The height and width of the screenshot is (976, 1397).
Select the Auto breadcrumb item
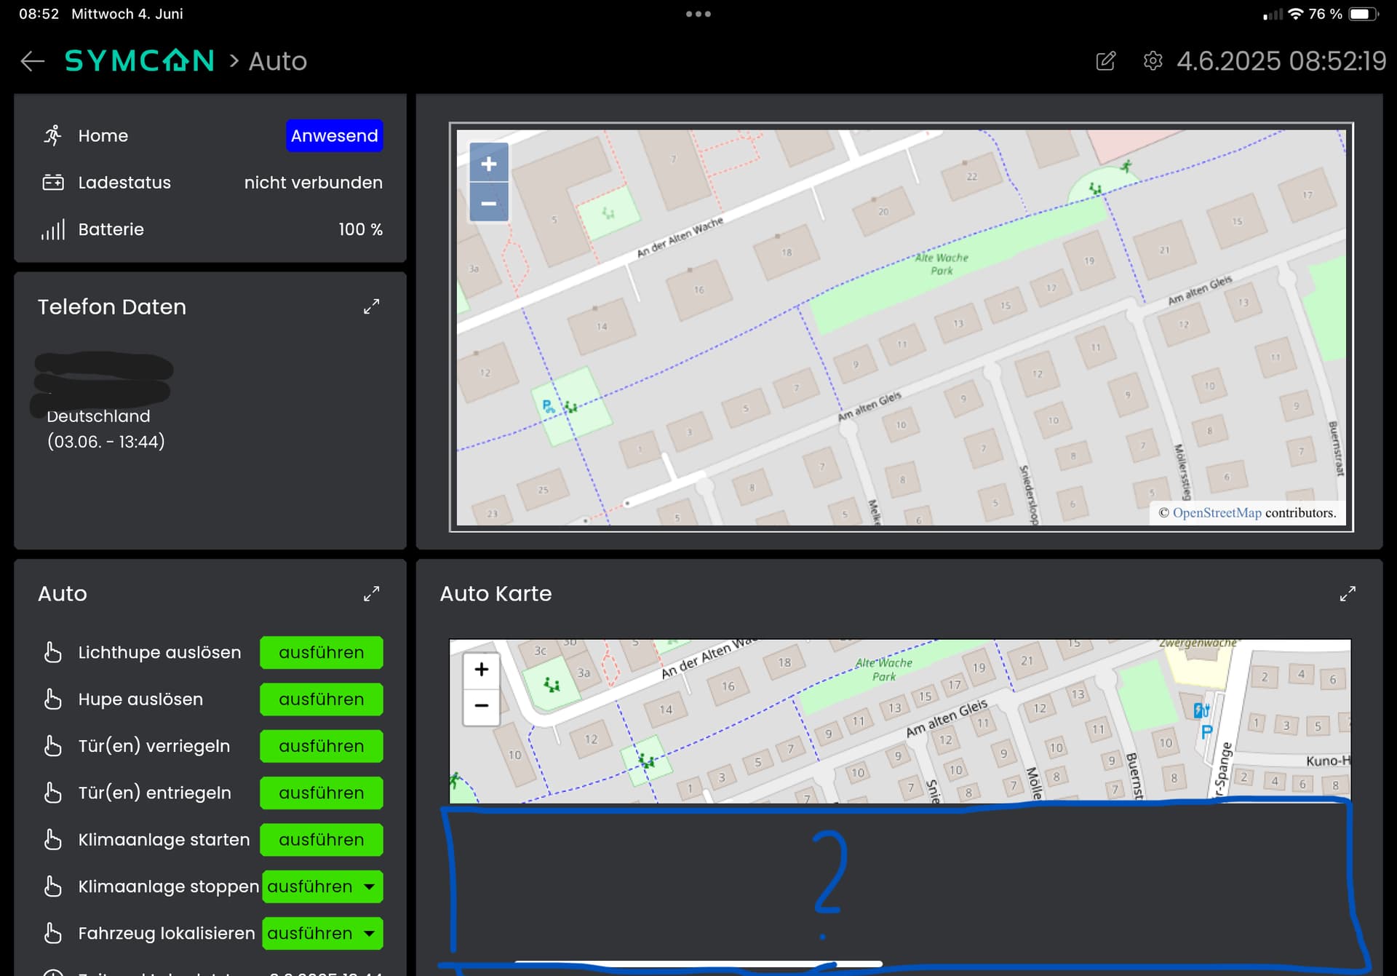pyautogui.click(x=278, y=61)
